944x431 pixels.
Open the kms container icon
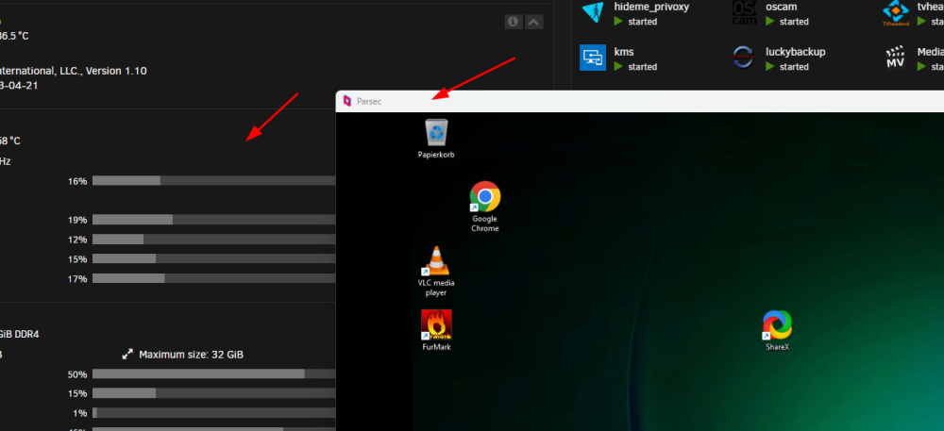pos(593,58)
